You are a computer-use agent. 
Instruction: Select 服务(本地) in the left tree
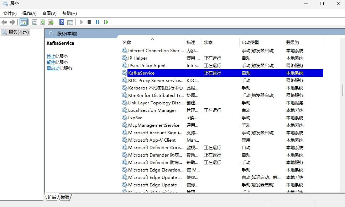[16, 32]
